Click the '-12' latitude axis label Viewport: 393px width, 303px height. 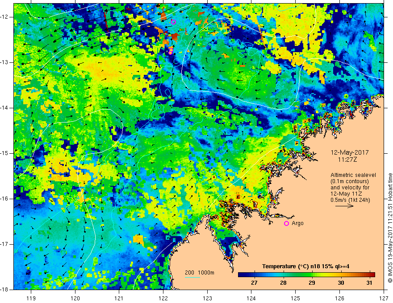[x=5, y=17]
